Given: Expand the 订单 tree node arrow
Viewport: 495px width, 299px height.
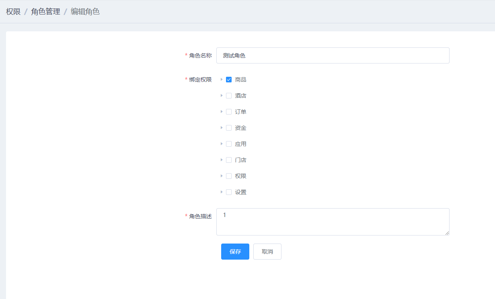Looking at the screenshot, I should coord(221,112).
